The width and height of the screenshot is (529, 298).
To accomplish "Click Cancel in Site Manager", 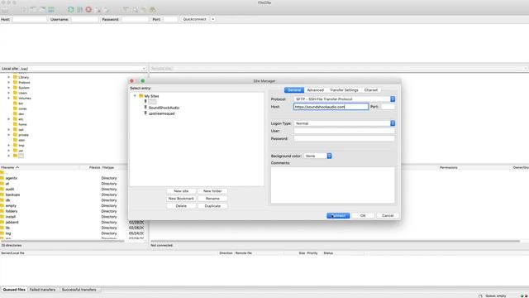I will [388, 215].
